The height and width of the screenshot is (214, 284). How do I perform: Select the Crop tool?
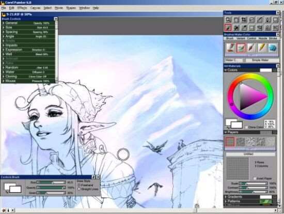pos(244,20)
